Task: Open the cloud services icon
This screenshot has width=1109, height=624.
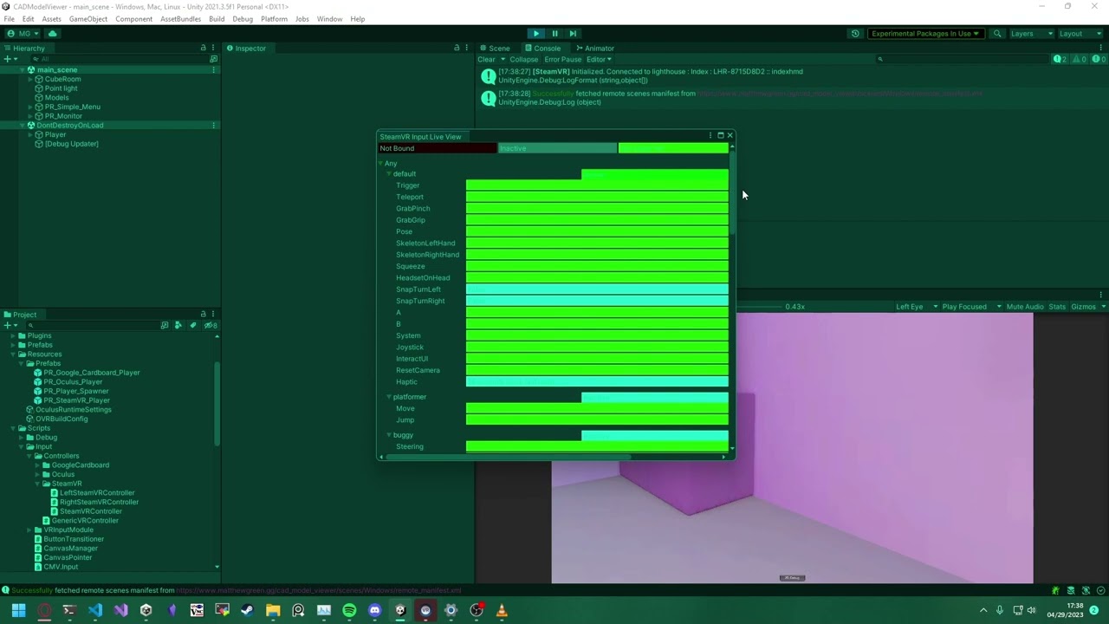Action: [52, 34]
